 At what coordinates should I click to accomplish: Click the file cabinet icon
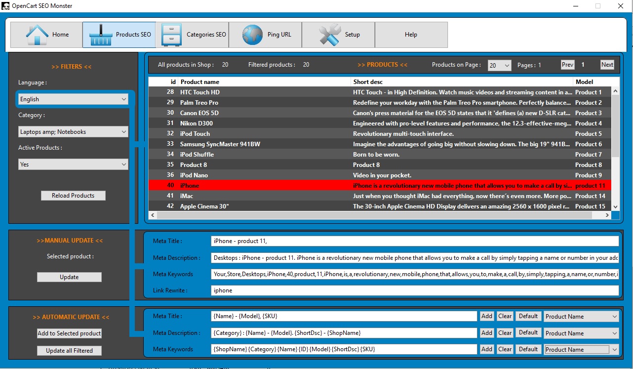point(172,35)
